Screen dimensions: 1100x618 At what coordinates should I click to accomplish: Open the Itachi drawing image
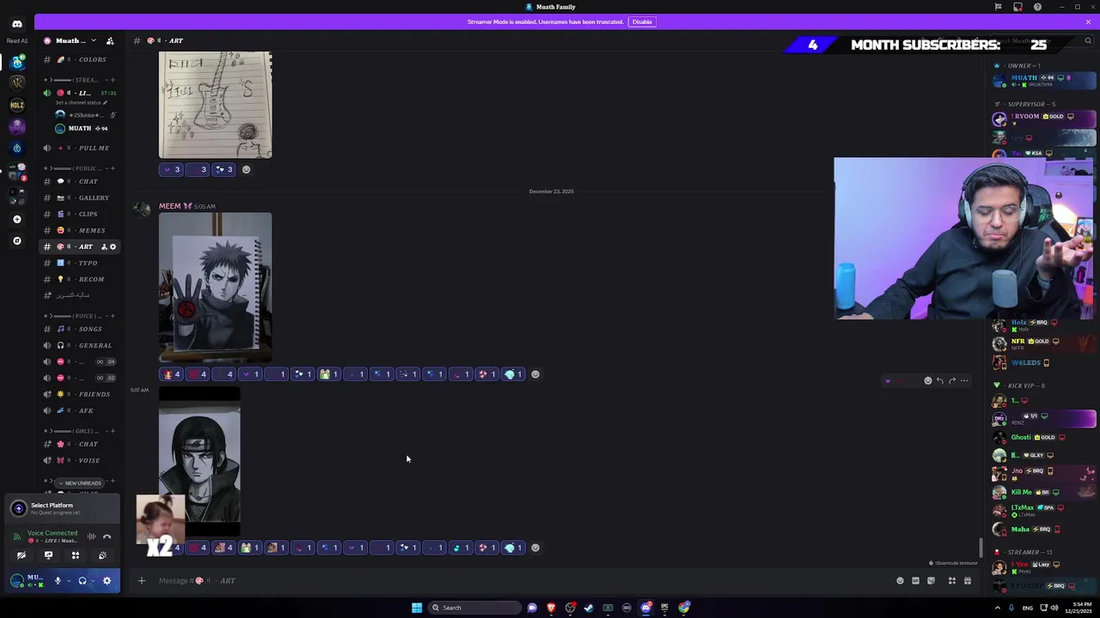pos(199,462)
